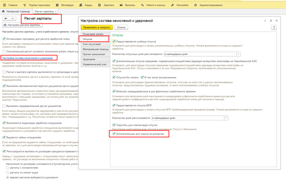The width and height of the screenshot is (286, 179).
Task: Expand the Количество отпускных дней dropdown
Action: (x=238, y=54)
